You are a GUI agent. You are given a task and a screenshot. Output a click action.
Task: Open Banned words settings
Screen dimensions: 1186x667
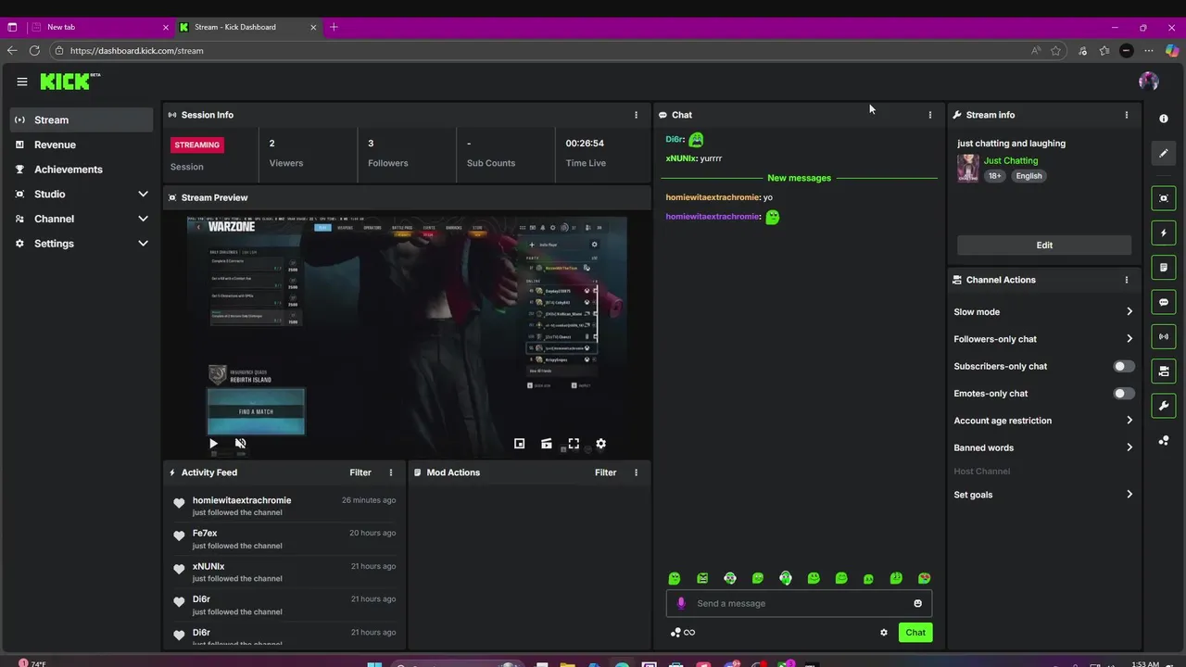pyautogui.click(x=1044, y=447)
